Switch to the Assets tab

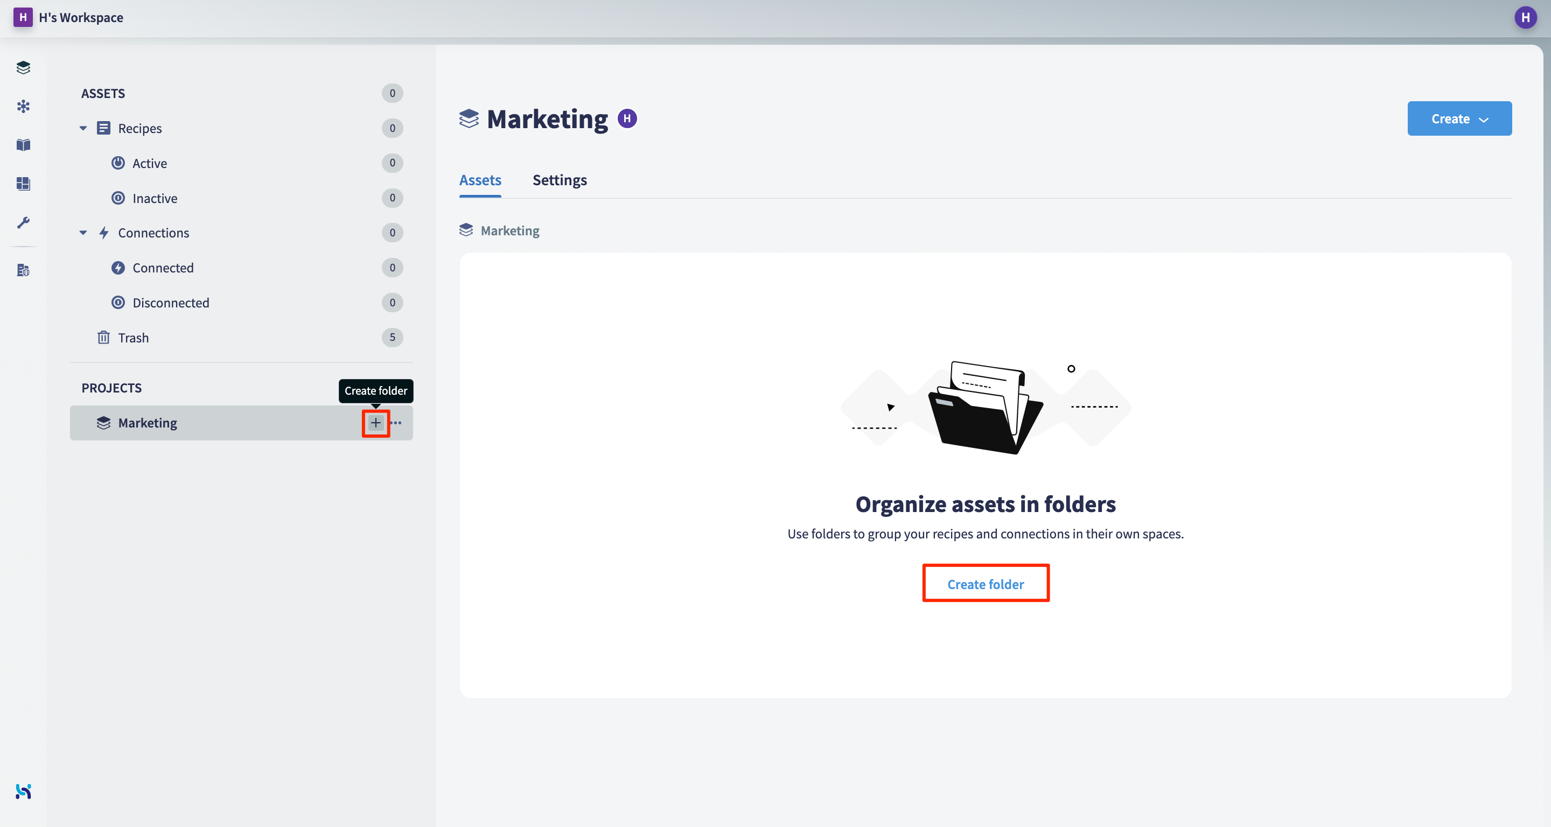click(480, 180)
